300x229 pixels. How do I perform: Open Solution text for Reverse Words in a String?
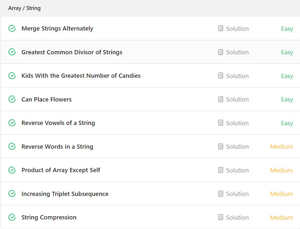(x=237, y=147)
